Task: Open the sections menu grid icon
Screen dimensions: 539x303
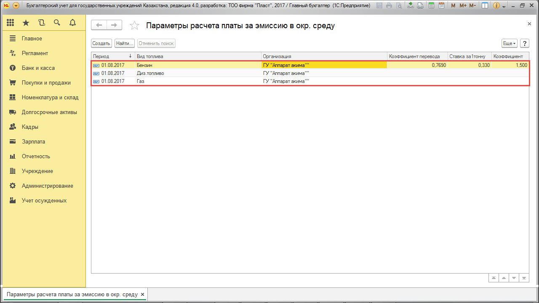Action: click(x=11, y=23)
